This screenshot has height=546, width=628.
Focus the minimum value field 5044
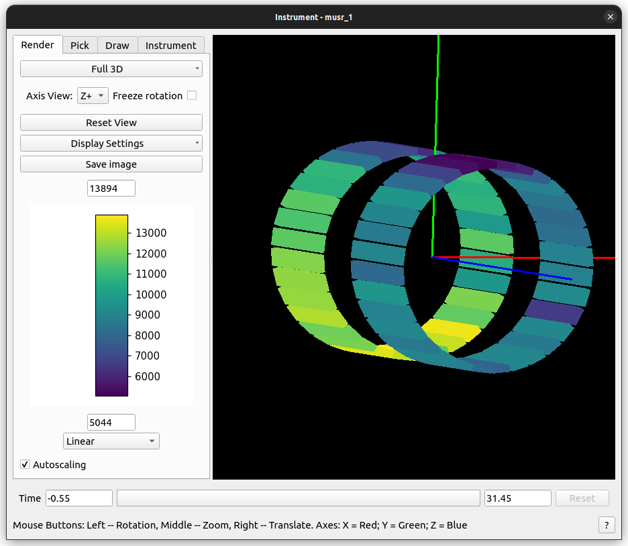pos(111,423)
